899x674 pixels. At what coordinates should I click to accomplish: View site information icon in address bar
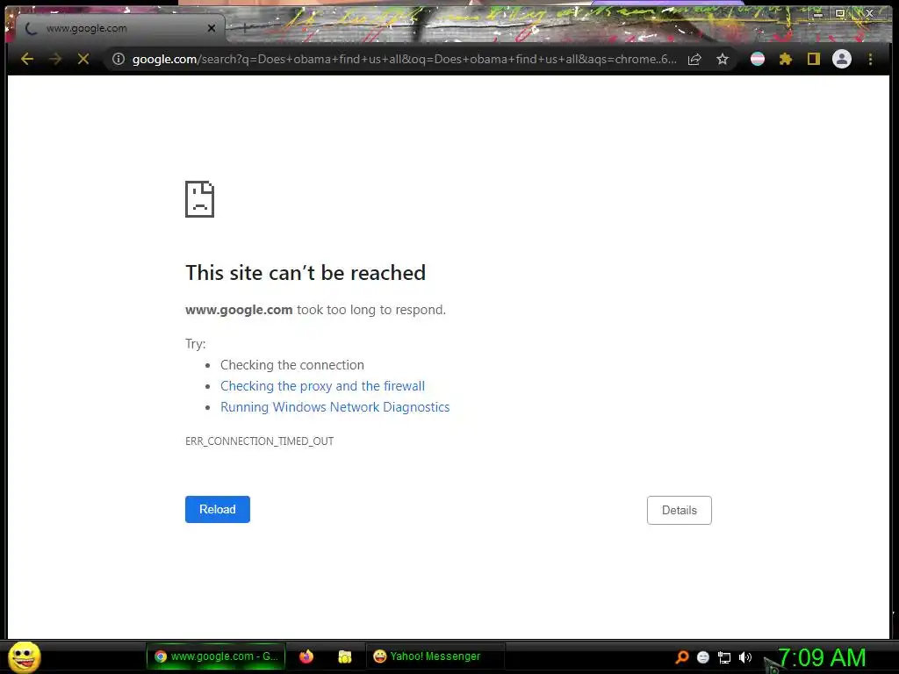point(119,59)
